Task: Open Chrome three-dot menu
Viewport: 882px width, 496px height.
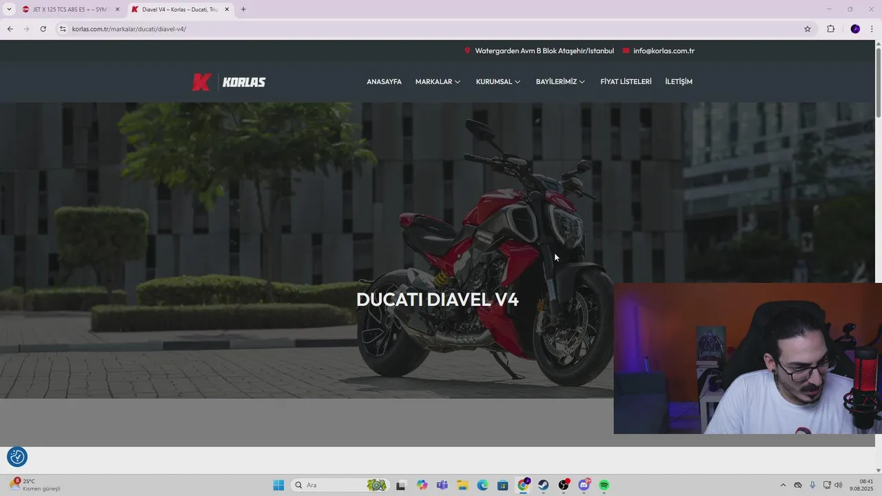Action: click(x=872, y=29)
